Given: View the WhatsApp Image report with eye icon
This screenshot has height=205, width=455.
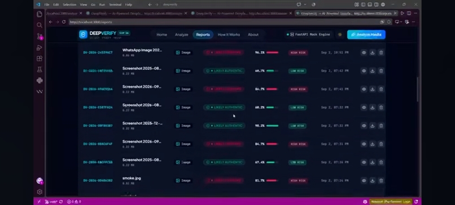Looking at the screenshot, I should 364,52.
